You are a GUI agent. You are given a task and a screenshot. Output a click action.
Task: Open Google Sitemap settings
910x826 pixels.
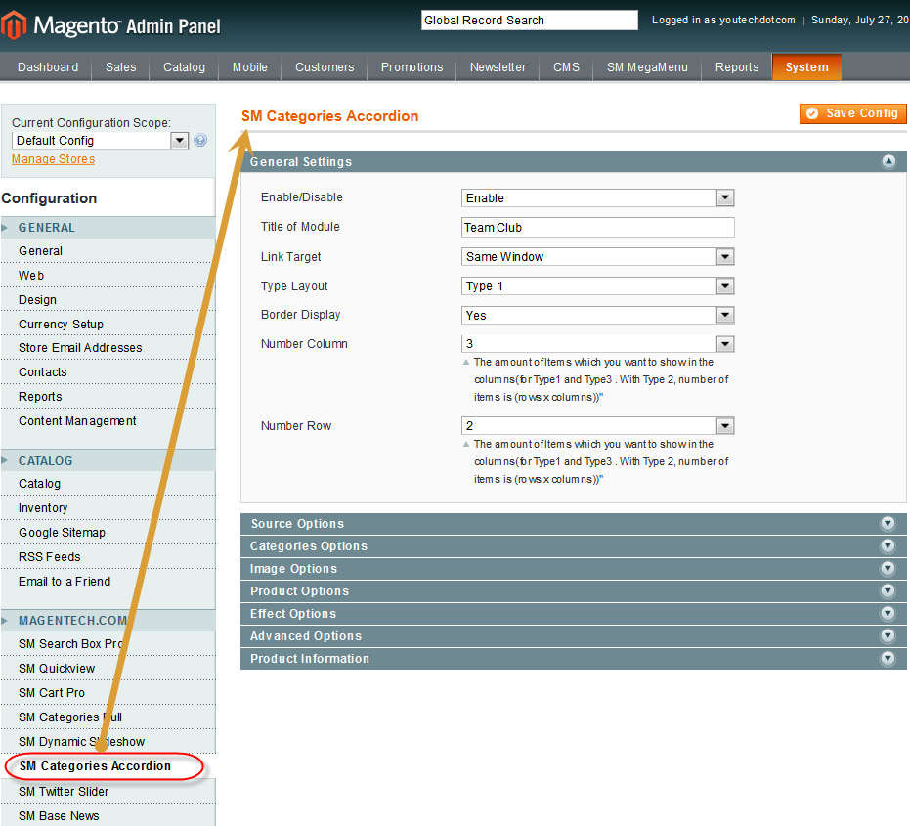pos(108,533)
